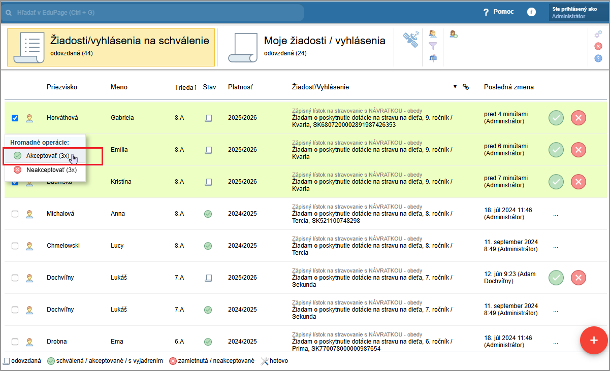
Task: Open the gears settings icon
Action: (x=598, y=34)
